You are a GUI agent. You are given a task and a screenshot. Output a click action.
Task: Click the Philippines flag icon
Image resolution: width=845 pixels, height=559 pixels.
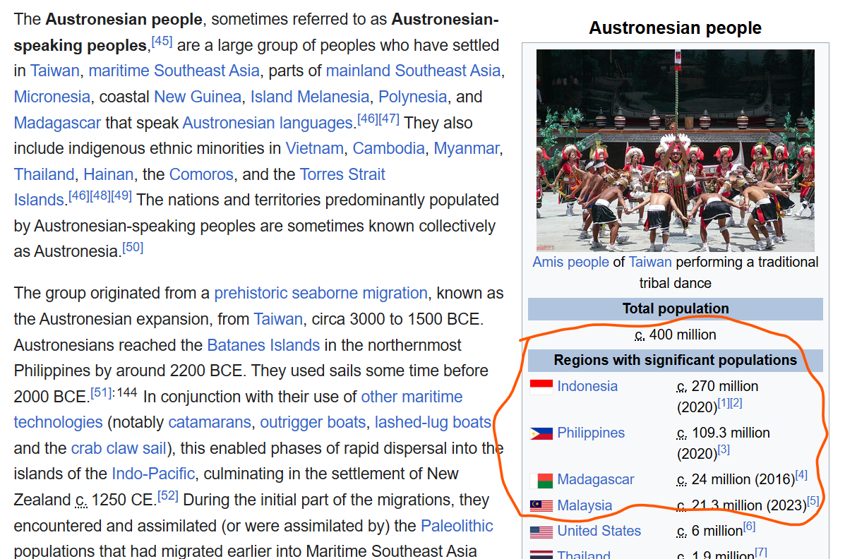click(541, 433)
